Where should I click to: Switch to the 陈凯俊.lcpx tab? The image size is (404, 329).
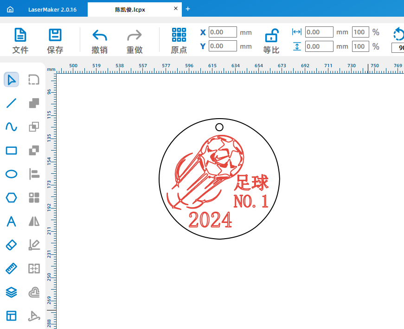(x=130, y=9)
